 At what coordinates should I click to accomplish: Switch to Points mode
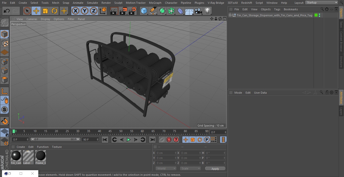(x=5, y=62)
